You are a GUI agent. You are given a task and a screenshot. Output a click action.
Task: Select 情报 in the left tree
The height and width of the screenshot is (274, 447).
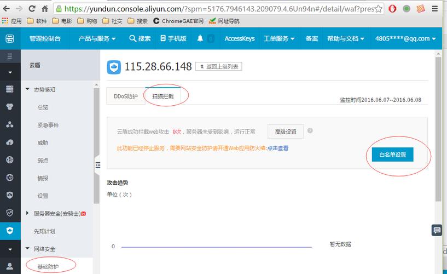coord(43,178)
